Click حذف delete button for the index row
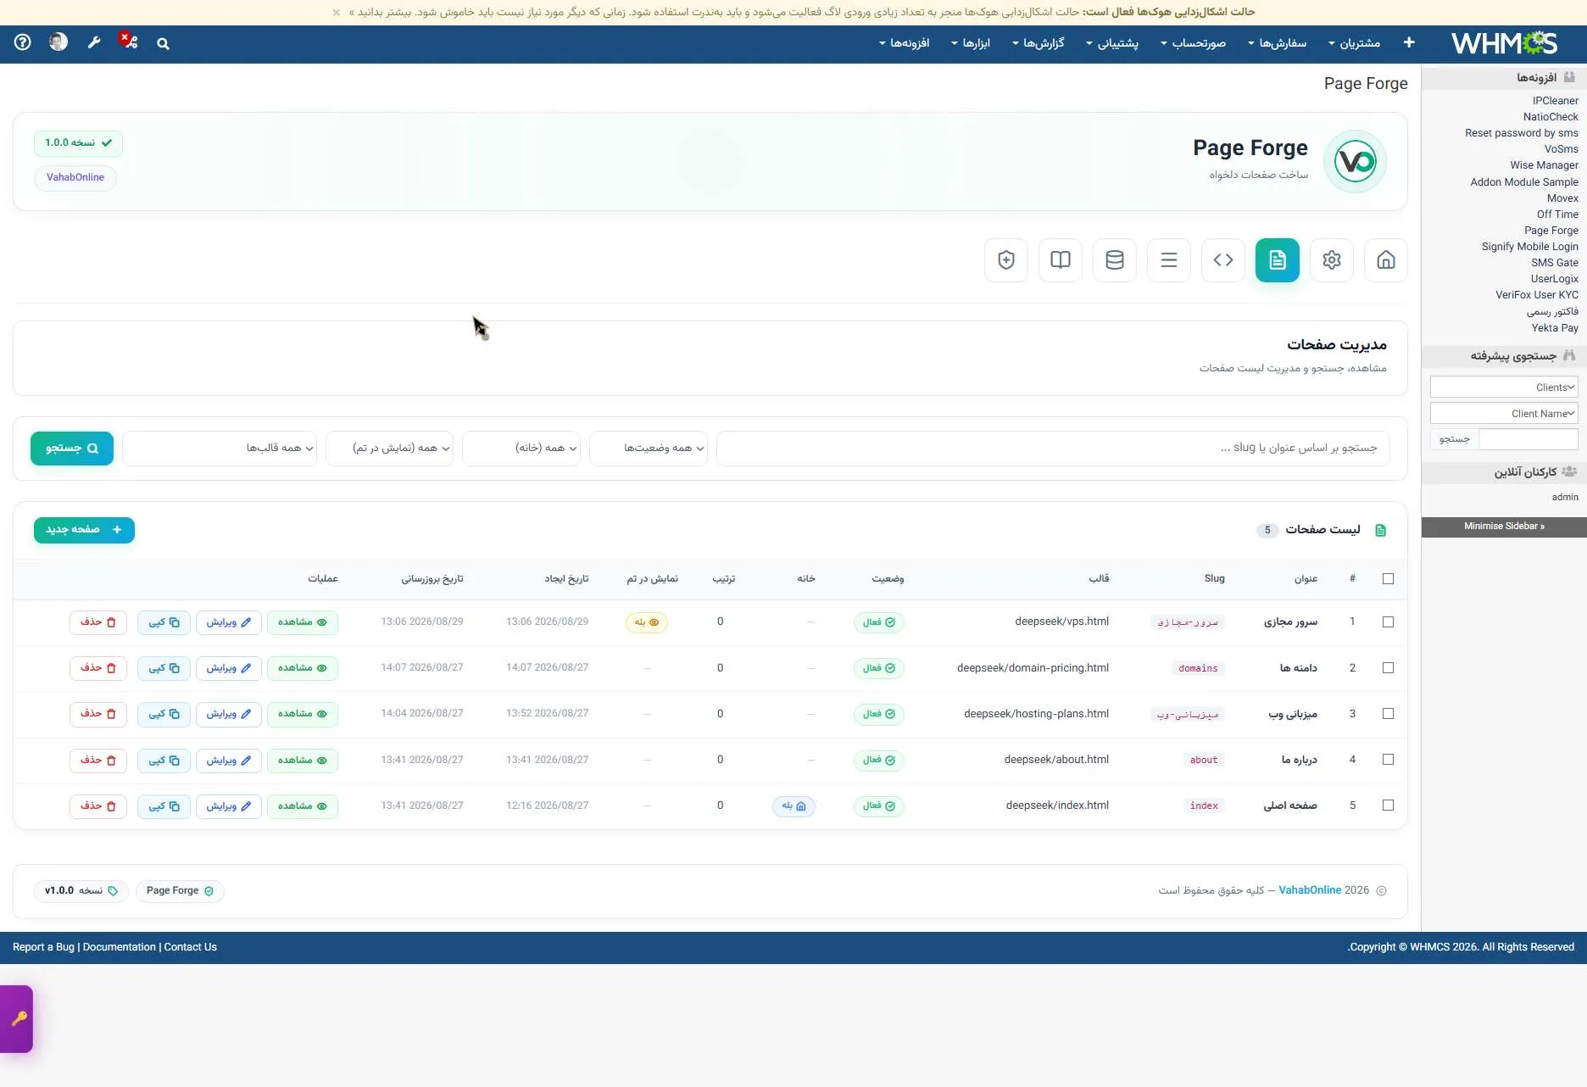This screenshot has height=1087, width=1587. point(98,805)
